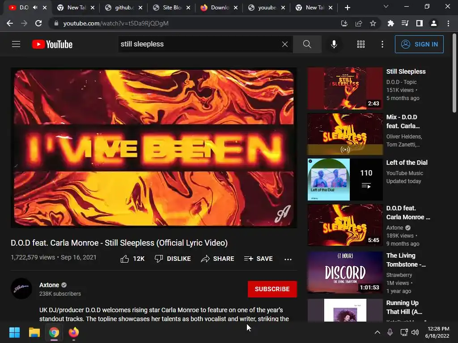This screenshot has height=343, width=458.
Task: Click the video player to pause
Action: (x=154, y=148)
